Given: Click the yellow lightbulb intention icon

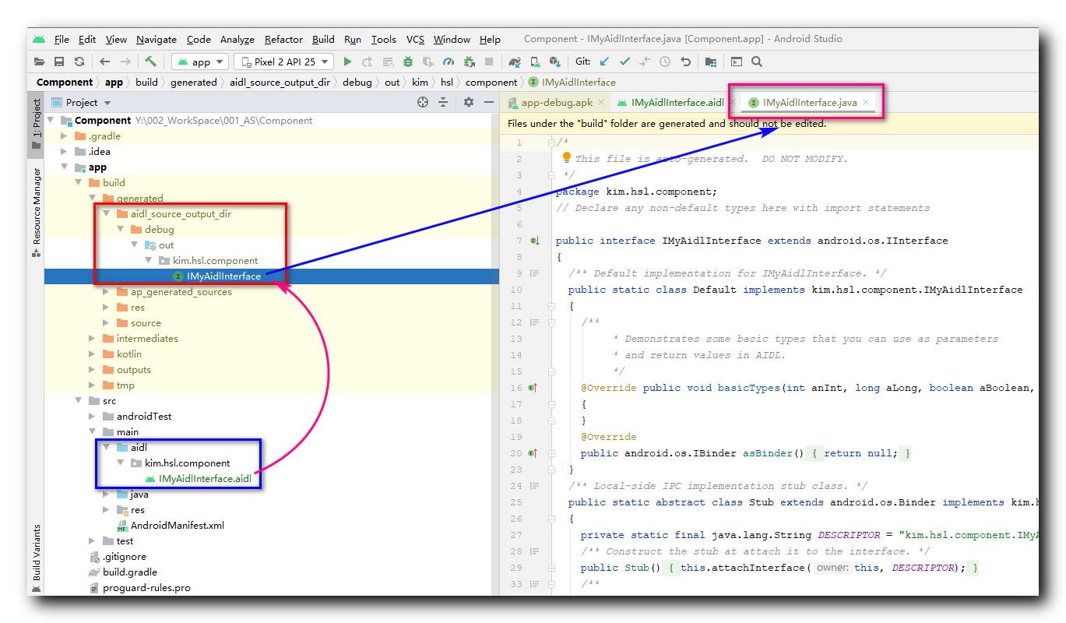Looking at the screenshot, I should click(x=567, y=158).
